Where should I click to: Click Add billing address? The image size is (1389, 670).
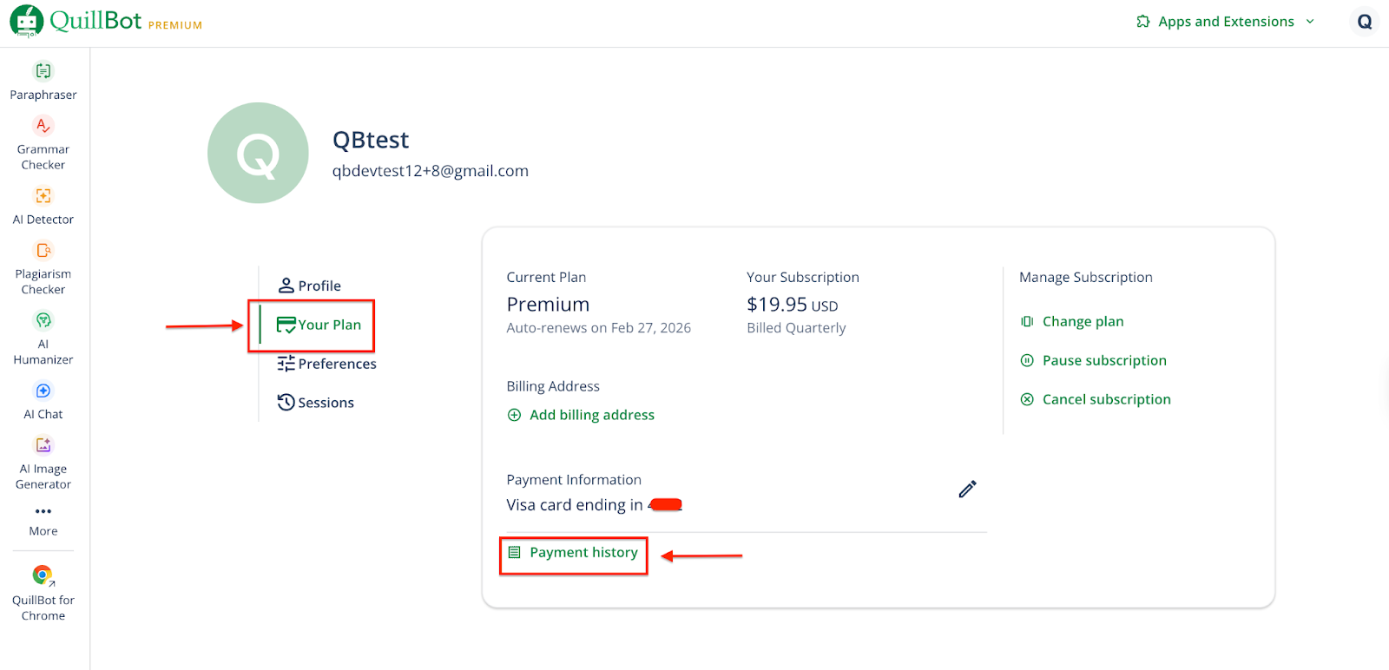click(590, 416)
